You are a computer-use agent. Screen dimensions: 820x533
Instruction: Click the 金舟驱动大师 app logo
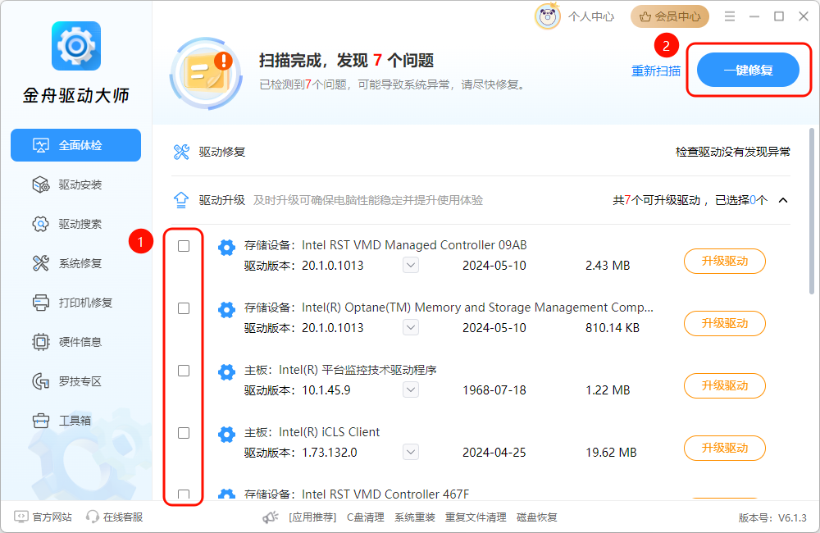click(75, 46)
